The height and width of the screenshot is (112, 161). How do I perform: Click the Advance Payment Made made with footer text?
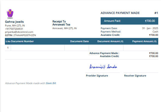25,83
